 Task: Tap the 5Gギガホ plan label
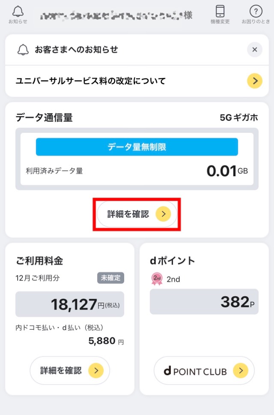[239, 117]
